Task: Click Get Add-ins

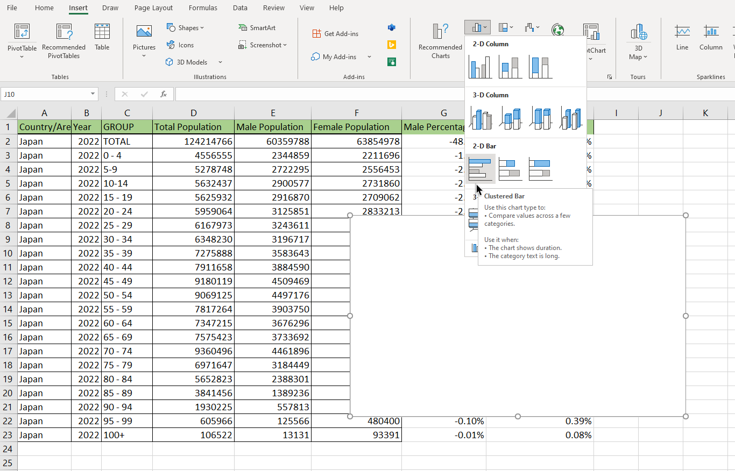Action: (336, 33)
